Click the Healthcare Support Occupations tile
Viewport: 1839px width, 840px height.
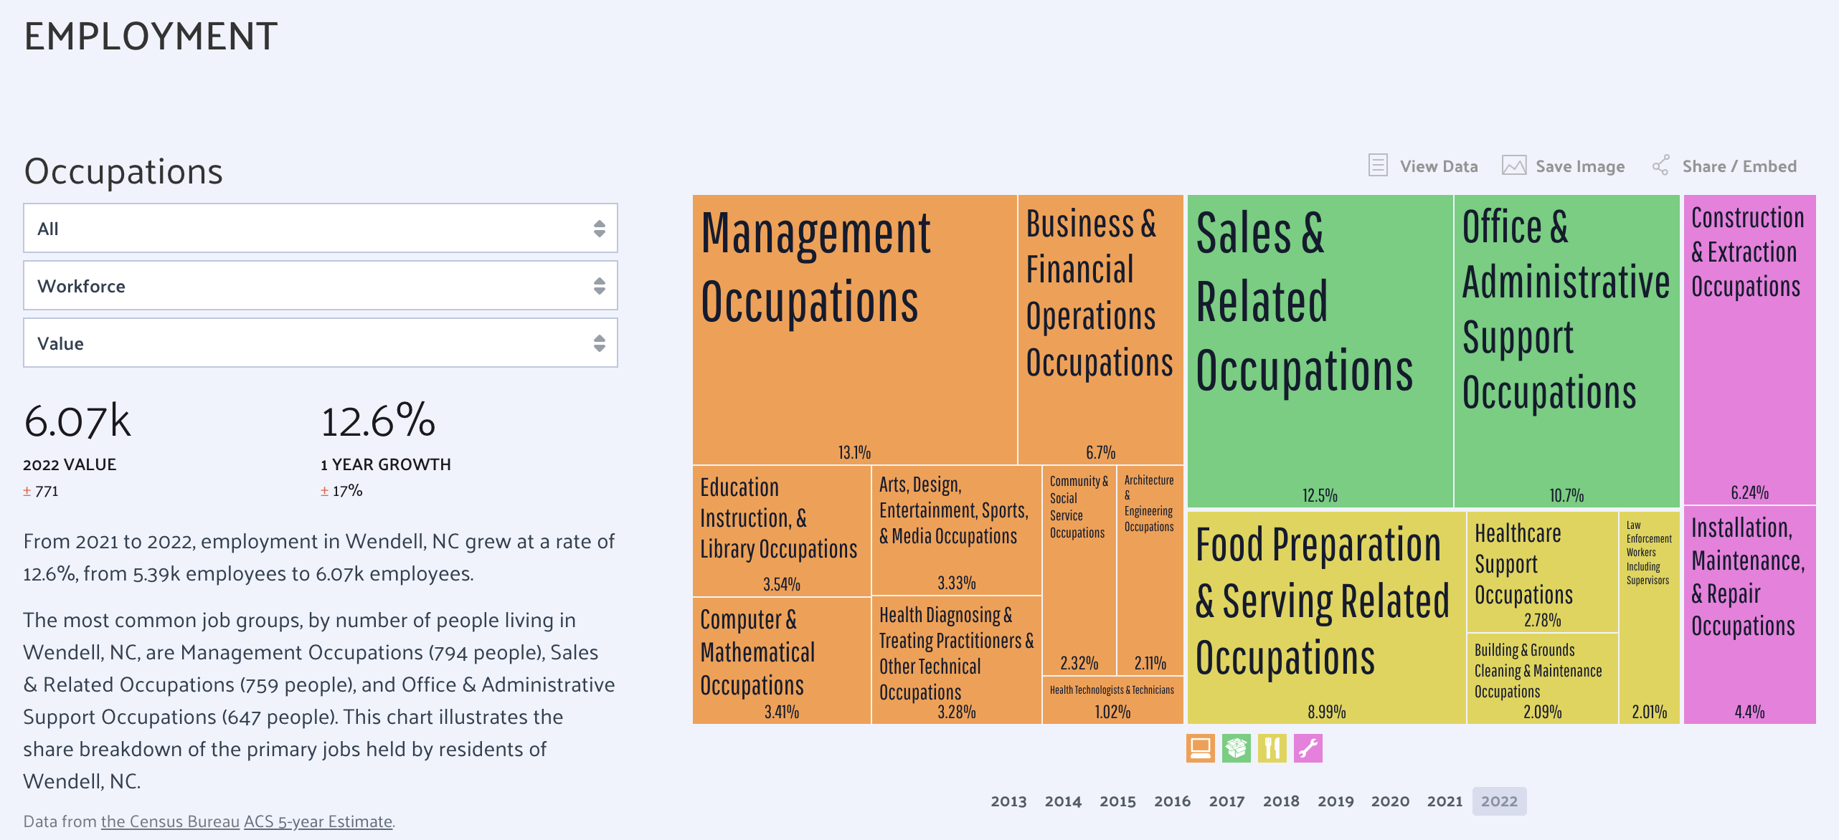click(1542, 572)
